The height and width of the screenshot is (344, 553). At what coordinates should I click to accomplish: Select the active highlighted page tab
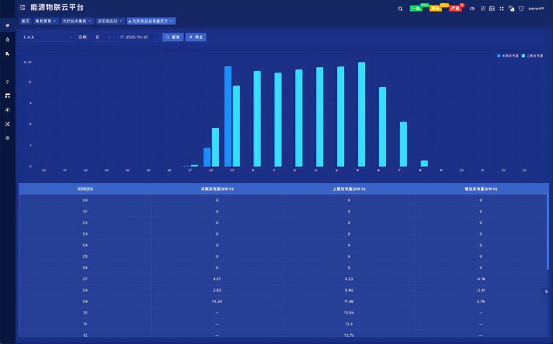(150, 21)
